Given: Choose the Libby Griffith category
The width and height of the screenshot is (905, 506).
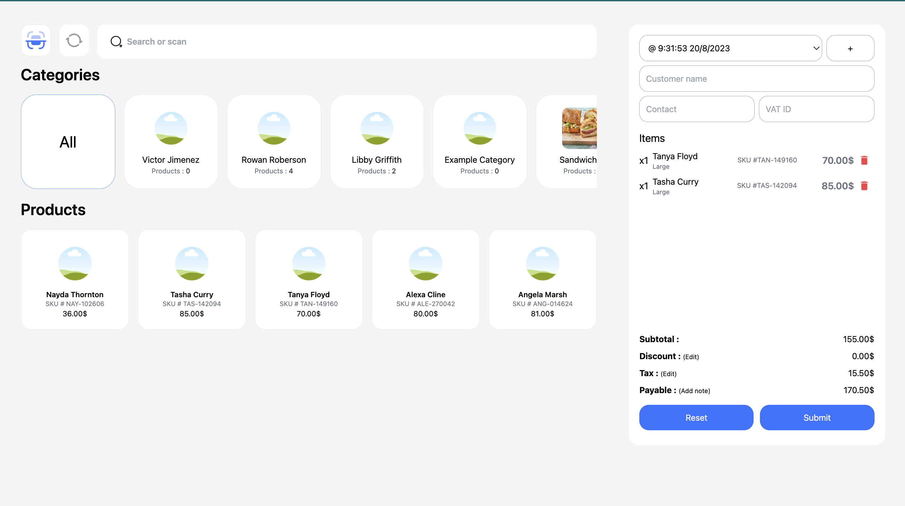Looking at the screenshot, I should click(x=376, y=142).
